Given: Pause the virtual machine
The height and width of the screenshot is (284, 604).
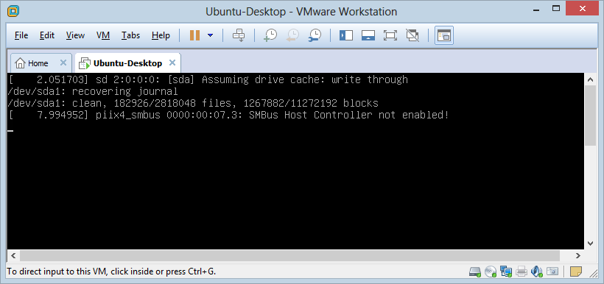Looking at the screenshot, I should point(194,35).
